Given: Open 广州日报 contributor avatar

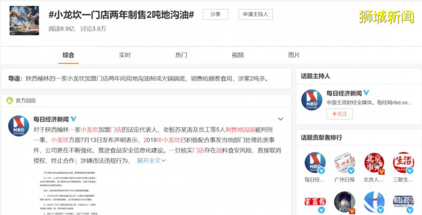Looking at the screenshot, I should pyautogui.click(x=344, y=163).
